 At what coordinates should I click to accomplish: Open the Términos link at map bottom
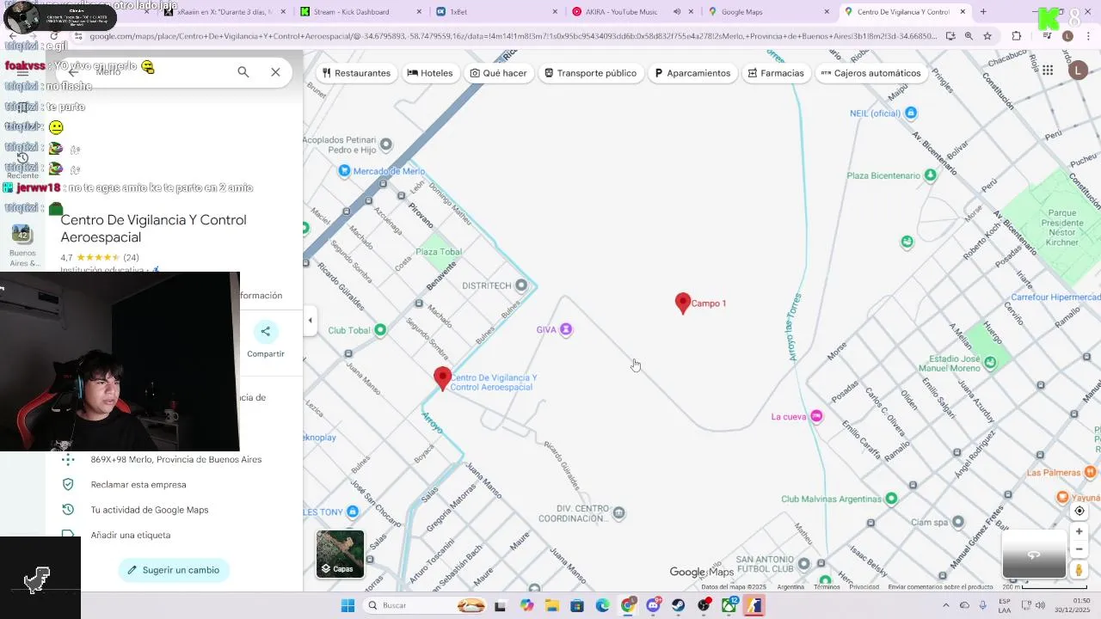[826, 587]
